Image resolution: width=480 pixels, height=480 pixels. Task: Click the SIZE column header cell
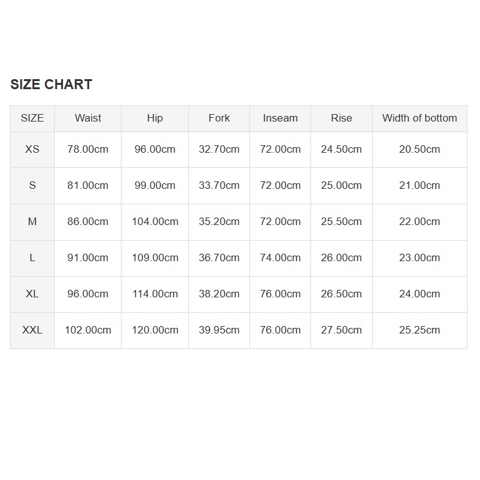click(32, 118)
